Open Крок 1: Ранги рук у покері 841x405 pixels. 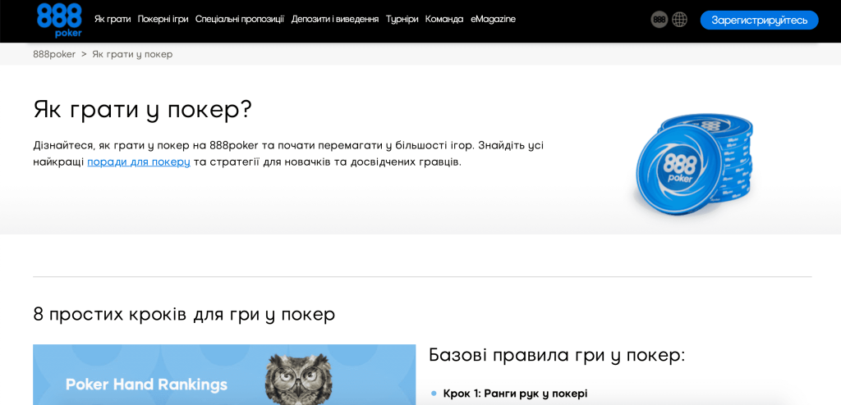pos(516,394)
